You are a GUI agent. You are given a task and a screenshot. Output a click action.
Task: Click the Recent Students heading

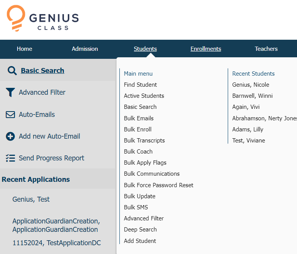point(253,74)
